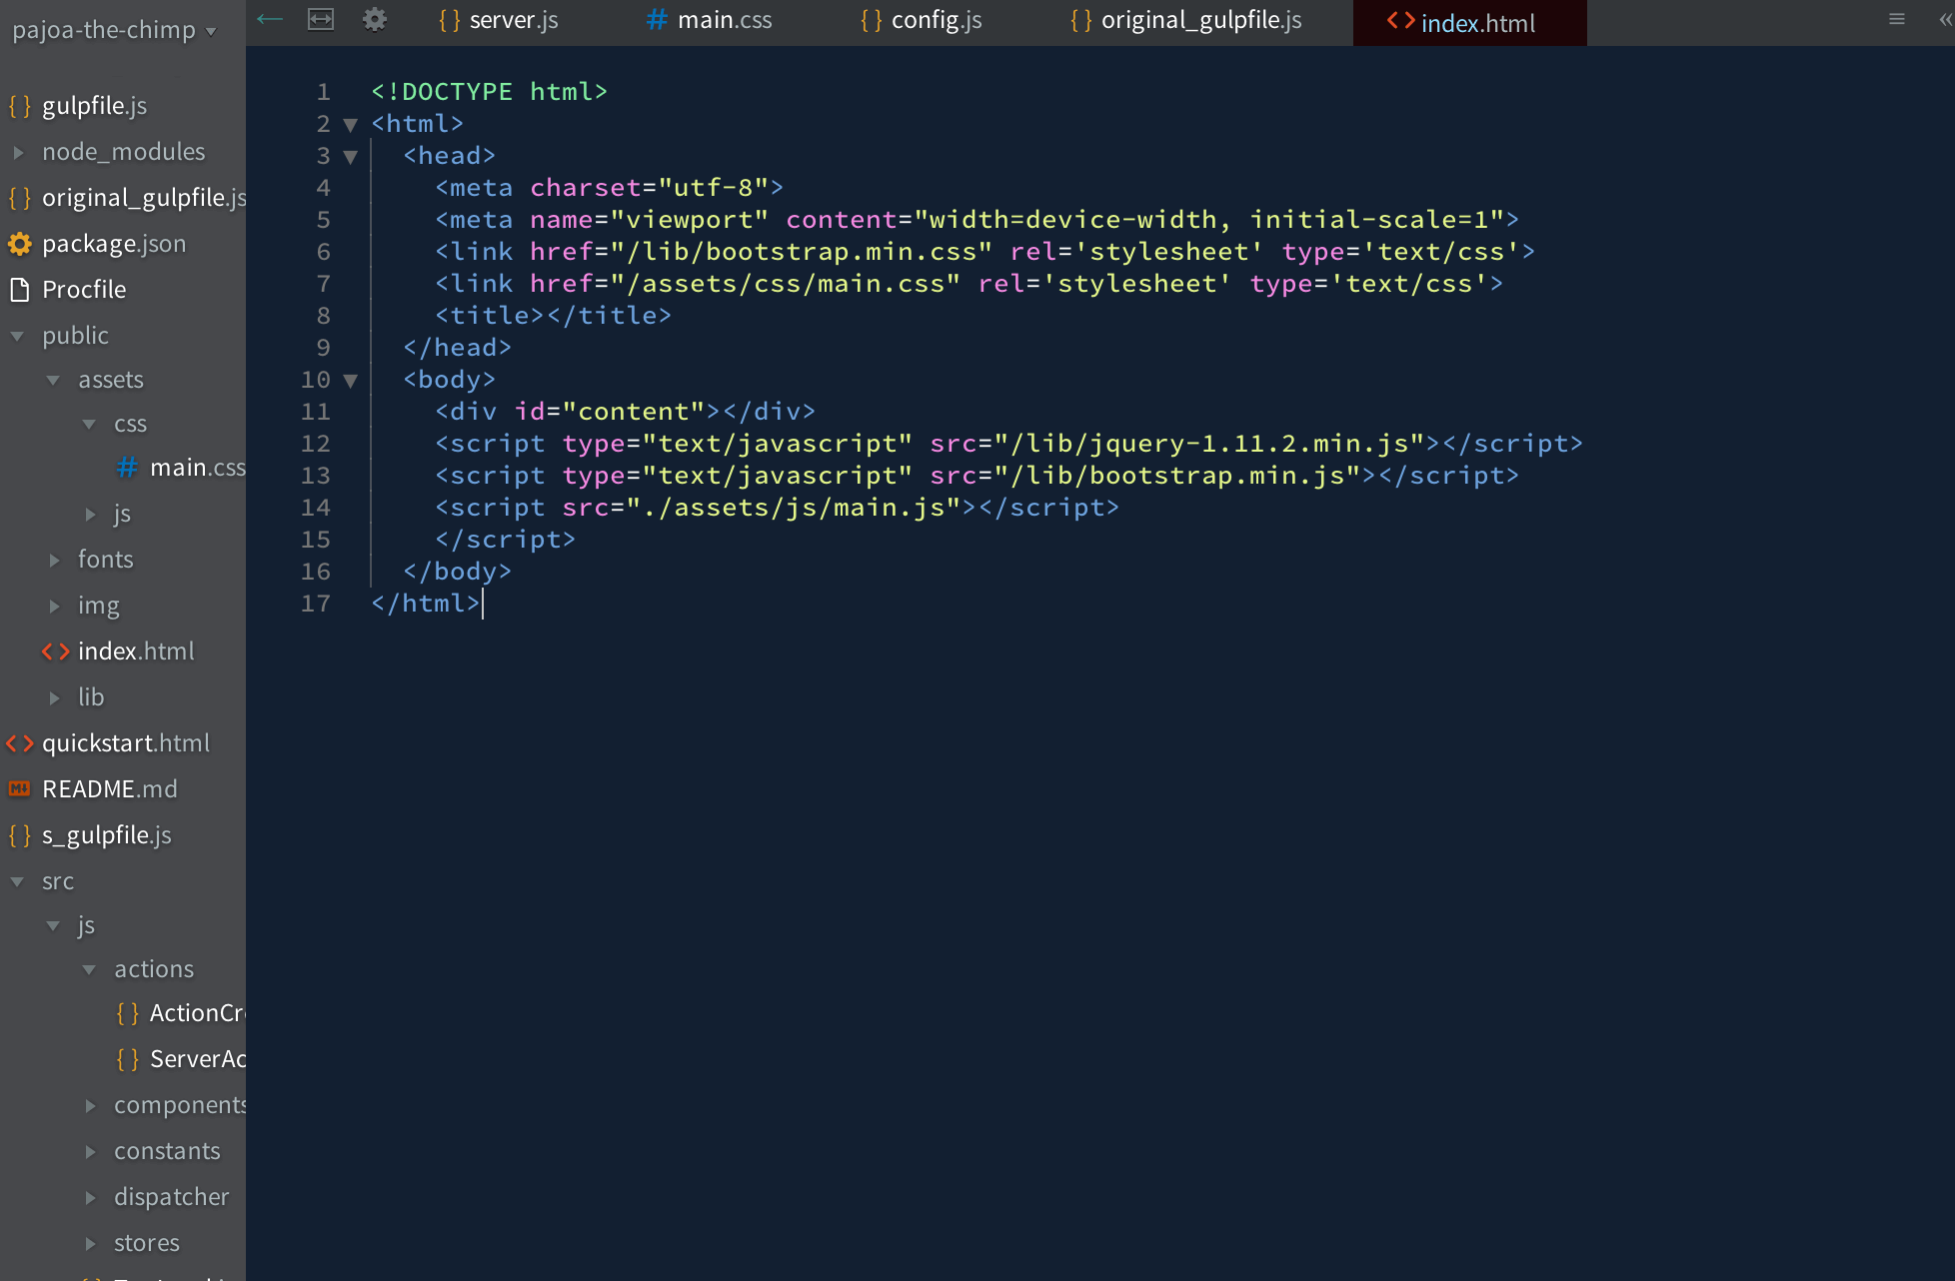Click the hamburger menu icon at top right
Screen dimensions: 1955x1281
[x=1897, y=19]
